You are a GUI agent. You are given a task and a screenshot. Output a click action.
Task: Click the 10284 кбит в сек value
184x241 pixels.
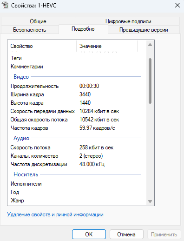pyautogui.click(x=99, y=111)
